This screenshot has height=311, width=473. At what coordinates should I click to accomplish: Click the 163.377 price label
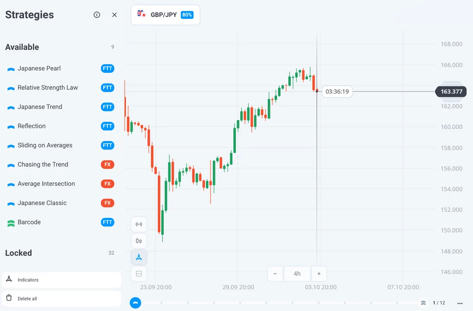click(450, 92)
